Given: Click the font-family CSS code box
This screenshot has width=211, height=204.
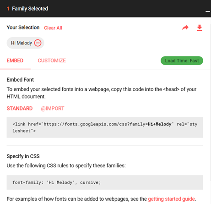Looking at the screenshot, I should 105,182.
